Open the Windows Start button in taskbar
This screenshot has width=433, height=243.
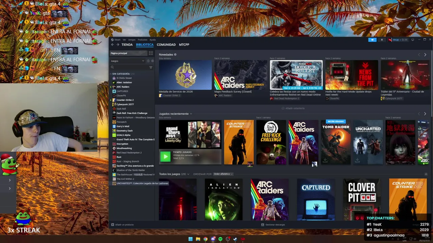pyautogui.click(x=190, y=239)
